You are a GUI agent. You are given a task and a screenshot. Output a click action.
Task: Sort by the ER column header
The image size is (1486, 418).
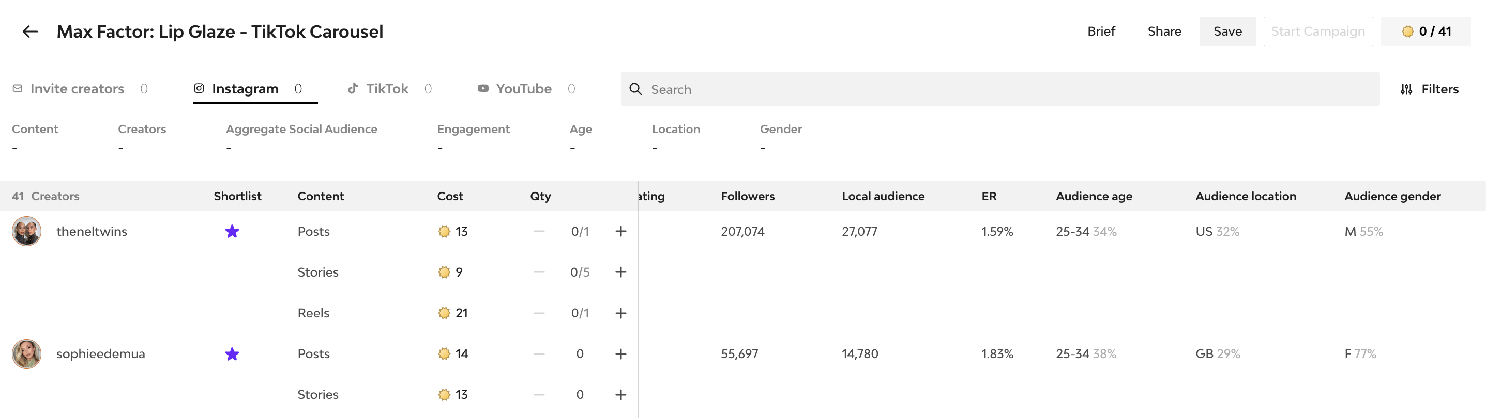point(989,196)
